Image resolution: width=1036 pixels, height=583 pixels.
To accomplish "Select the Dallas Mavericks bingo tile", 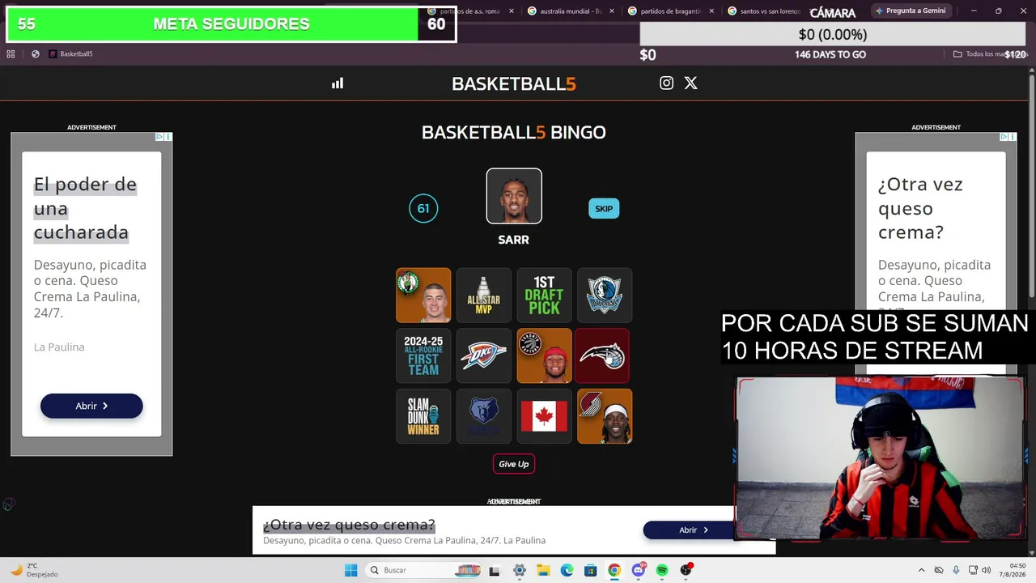I will (605, 296).
